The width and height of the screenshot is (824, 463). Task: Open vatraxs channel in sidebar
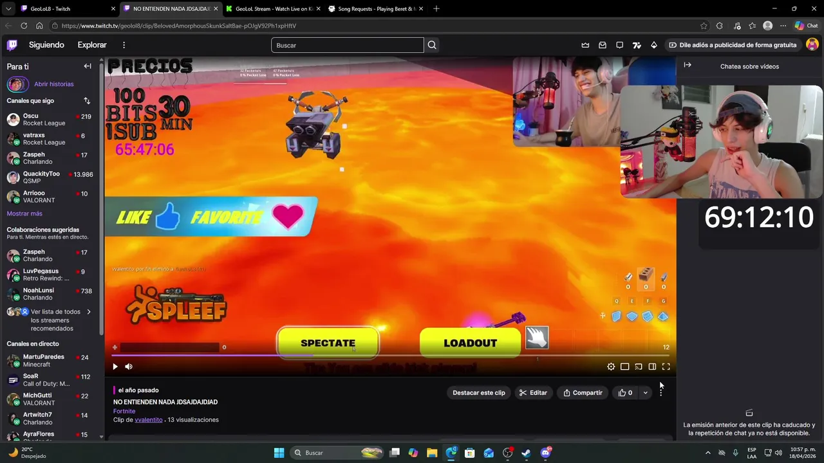click(50, 139)
